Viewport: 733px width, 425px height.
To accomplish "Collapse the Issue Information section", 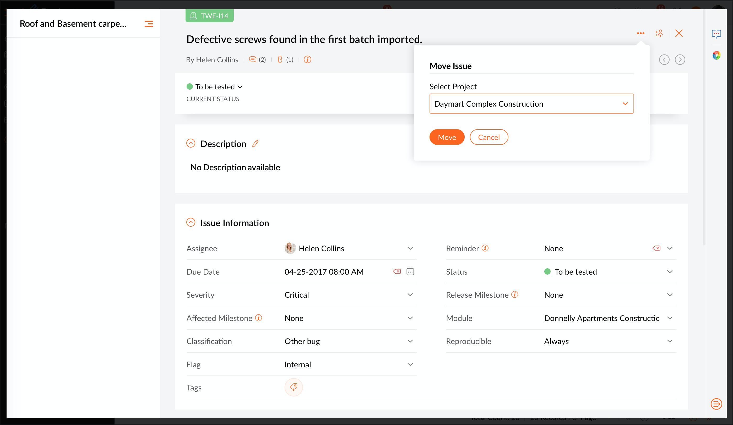I will pyautogui.click(x=191, y=222).
